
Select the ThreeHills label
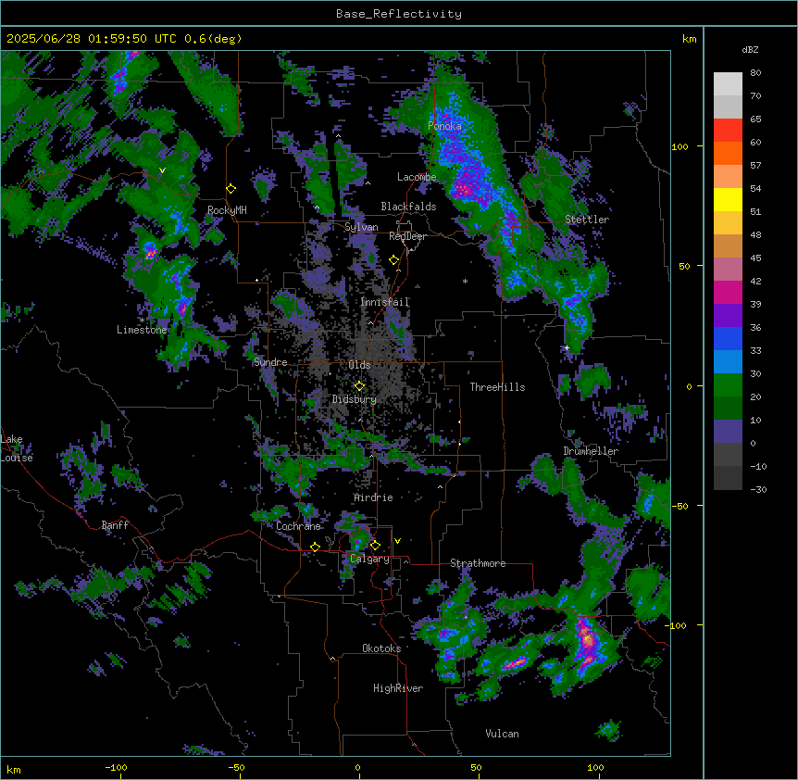[497, 387]
